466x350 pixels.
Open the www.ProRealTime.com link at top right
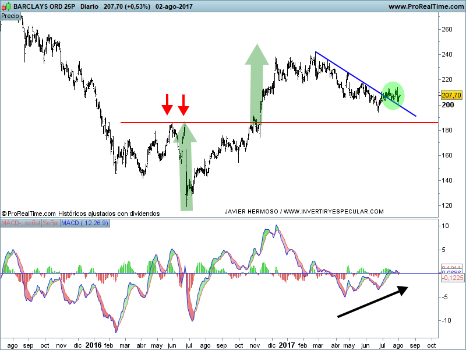425,6
